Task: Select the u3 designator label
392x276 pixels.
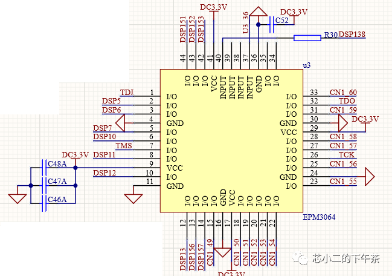Action: click(x=306, y=65)
